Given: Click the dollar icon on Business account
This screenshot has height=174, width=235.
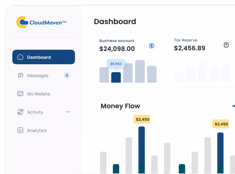Looking at the screenshot, I should (x=151, y=46).
